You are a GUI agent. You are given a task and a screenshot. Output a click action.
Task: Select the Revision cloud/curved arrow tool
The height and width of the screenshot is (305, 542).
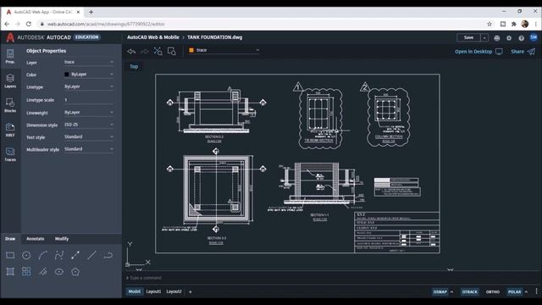click(x=108, y=256)
